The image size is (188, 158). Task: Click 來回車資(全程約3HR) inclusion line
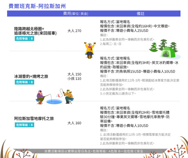point(139,65)
